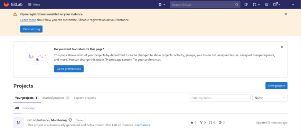
Task: Click 'Do you want to customize this page?' heading
Action: pyautogui.click(x=79, y=49)
